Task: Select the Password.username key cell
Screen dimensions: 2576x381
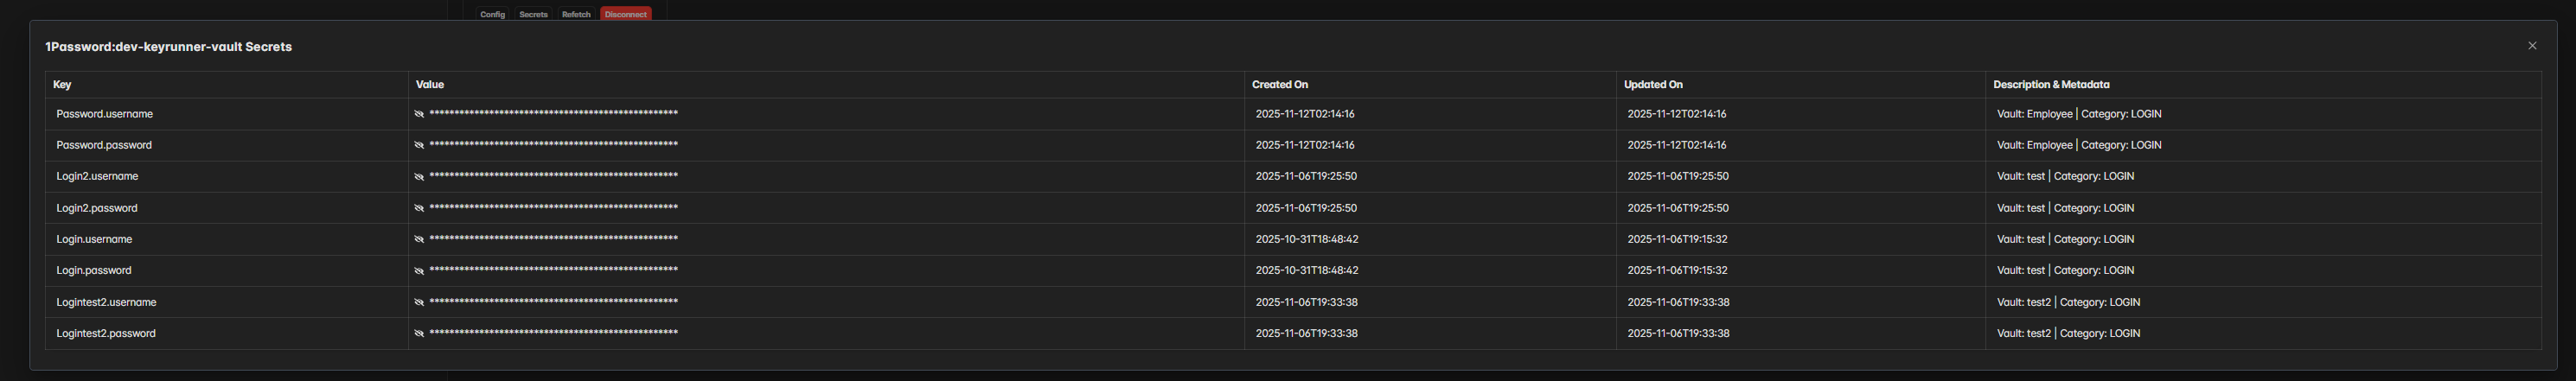Action: click(104, 114)
